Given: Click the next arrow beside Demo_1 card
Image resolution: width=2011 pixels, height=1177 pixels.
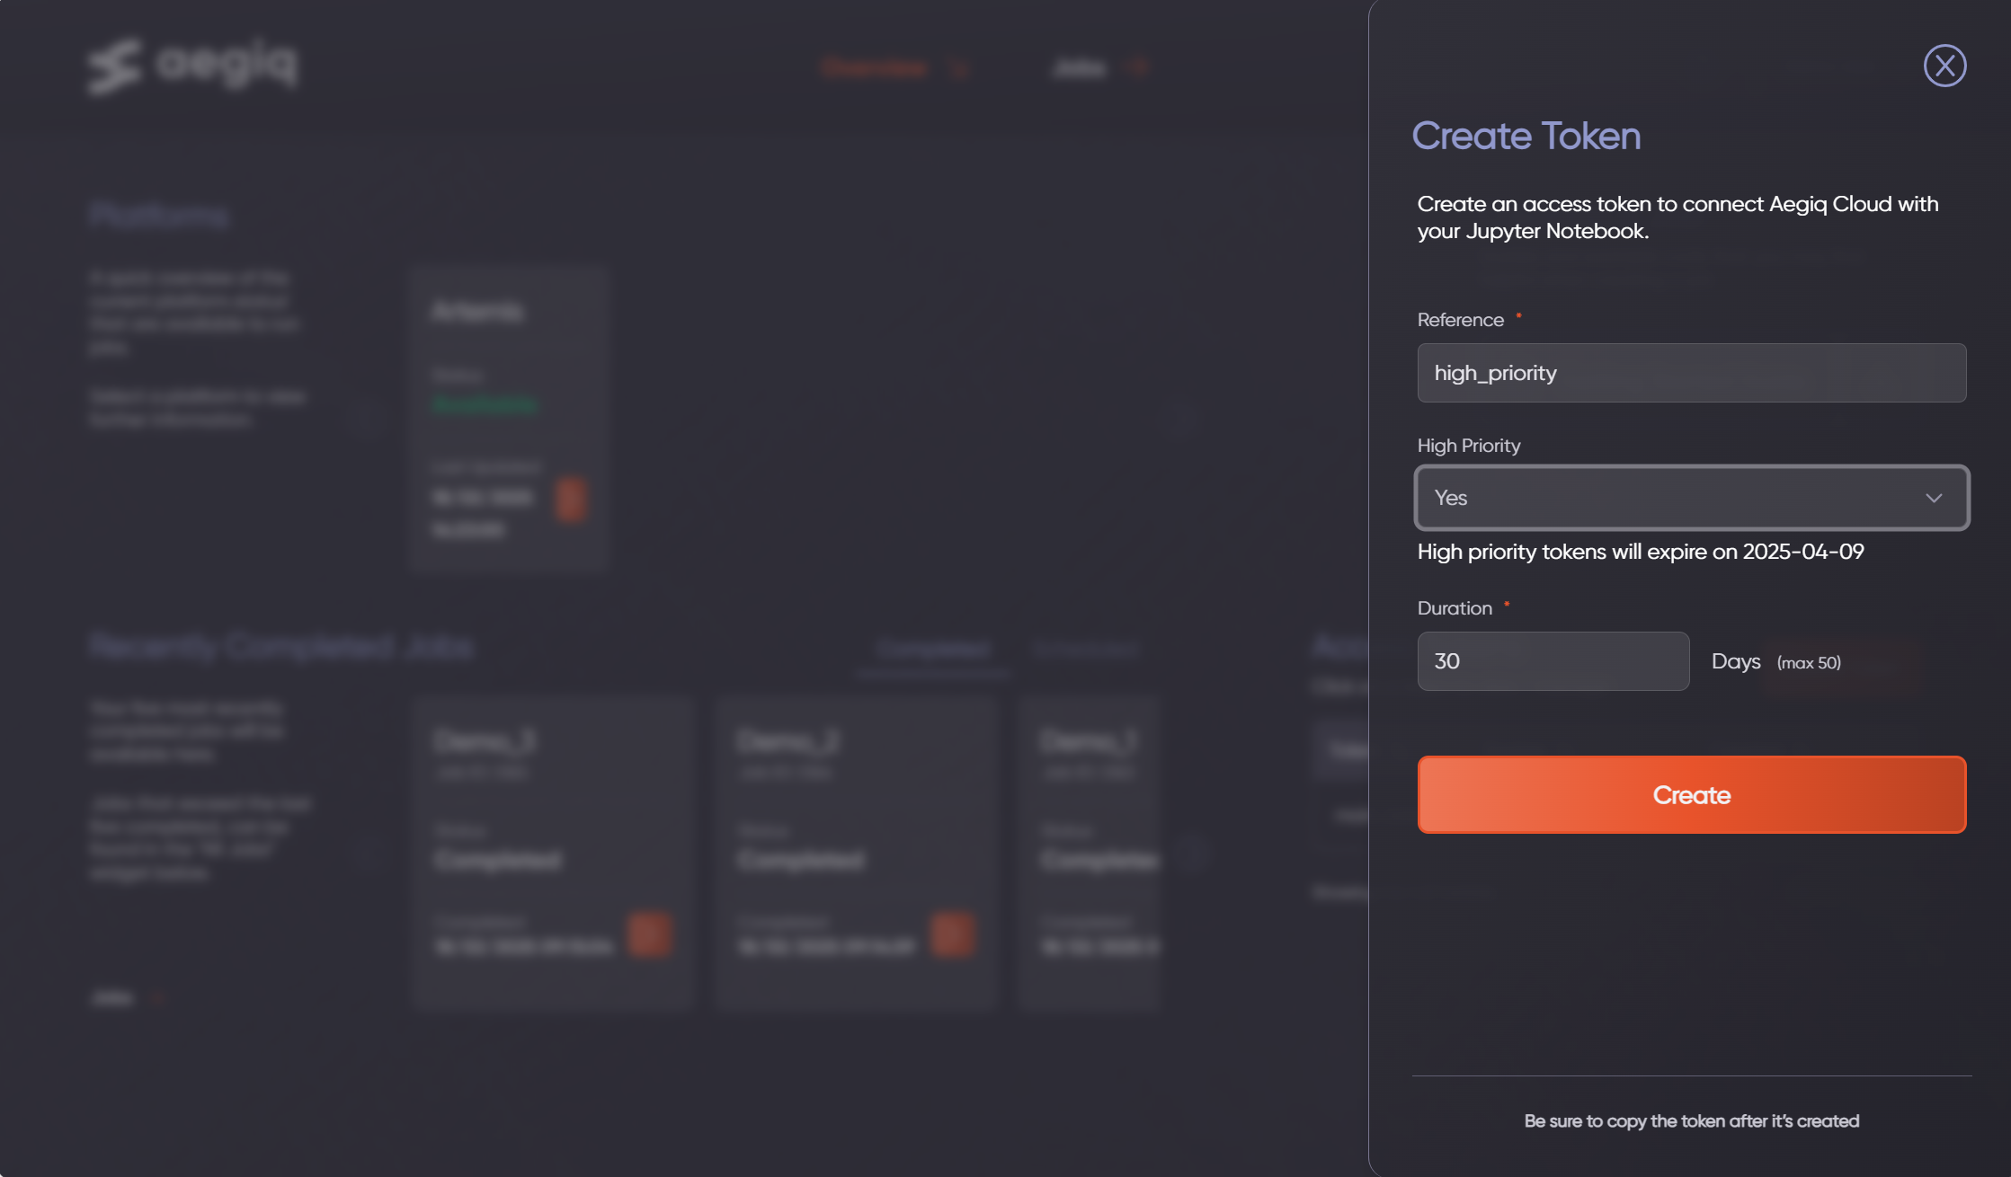Looking at the screenshot, I should click(1193, 852).
